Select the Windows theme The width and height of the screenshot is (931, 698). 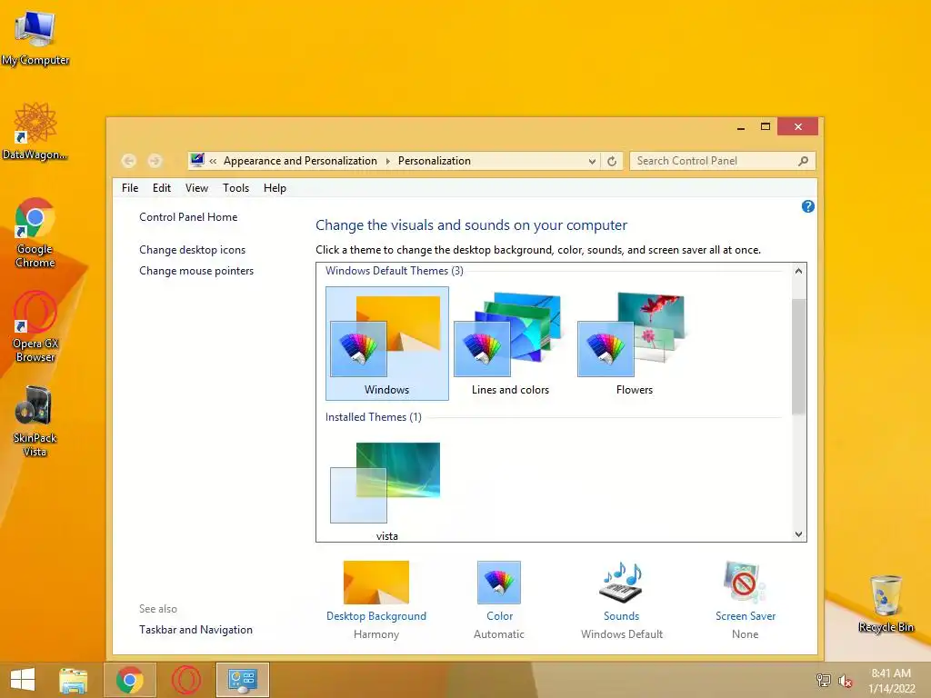pos(387,344)
